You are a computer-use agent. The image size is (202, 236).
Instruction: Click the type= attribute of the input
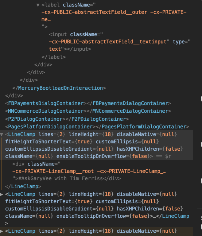[x=182, y=42]
